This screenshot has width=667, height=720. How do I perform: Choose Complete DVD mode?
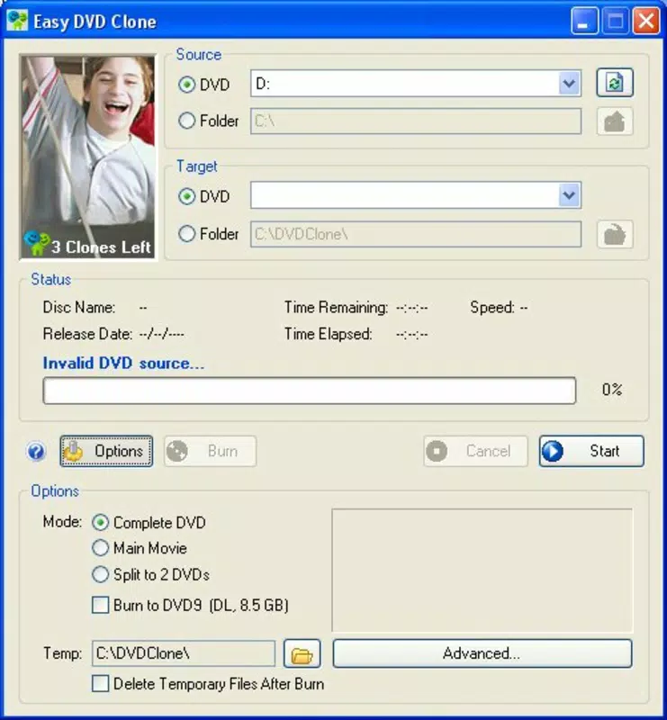point(149,523)
